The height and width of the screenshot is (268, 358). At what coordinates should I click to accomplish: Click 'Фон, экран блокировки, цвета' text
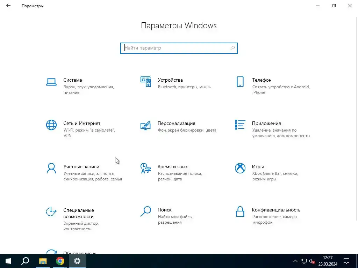(x=187, y=131)
